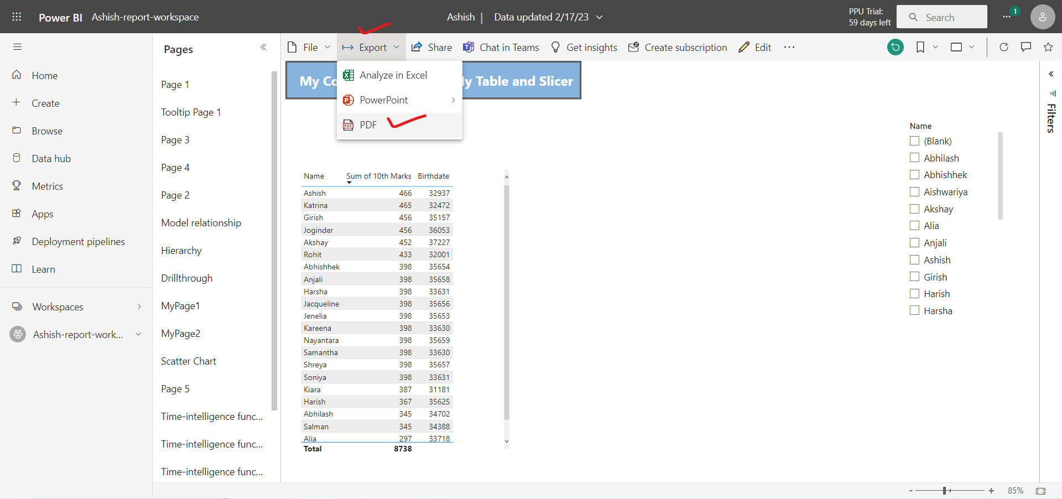
Task: Click the Create subscription icon
Action: [633, 47]
